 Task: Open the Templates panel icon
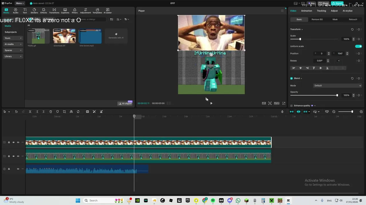97,11
